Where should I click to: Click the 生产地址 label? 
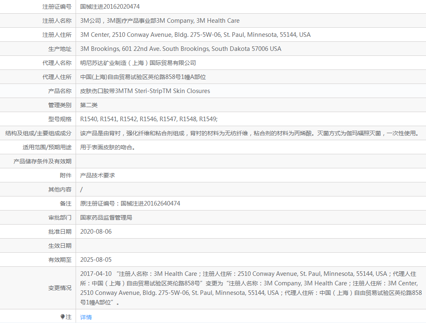click(x=60, y=49)
